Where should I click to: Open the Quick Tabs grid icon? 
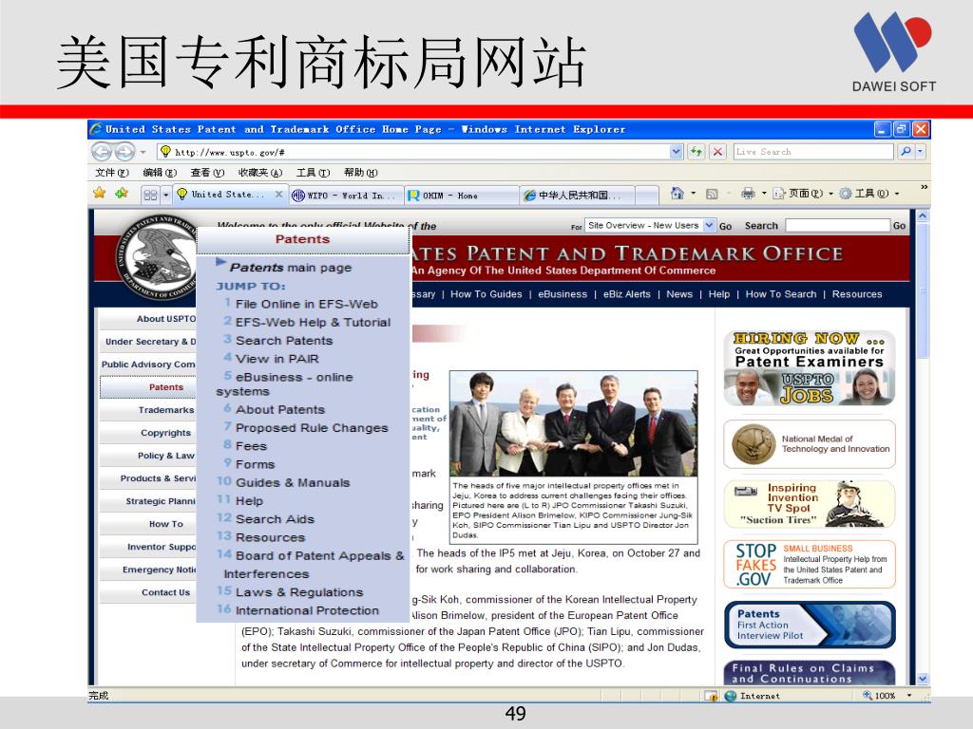point(150,195)
